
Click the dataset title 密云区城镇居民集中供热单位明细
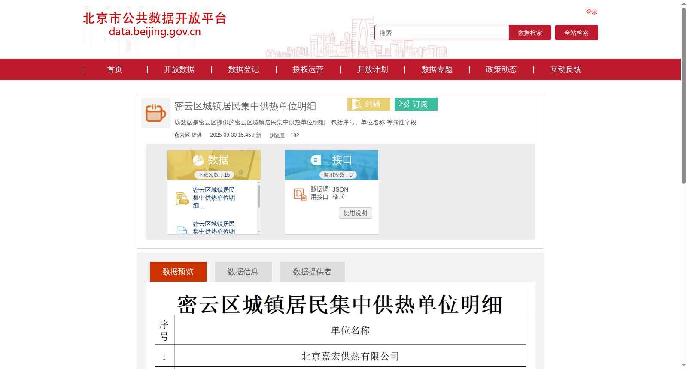pyautogui.click(x=245, y=106)
